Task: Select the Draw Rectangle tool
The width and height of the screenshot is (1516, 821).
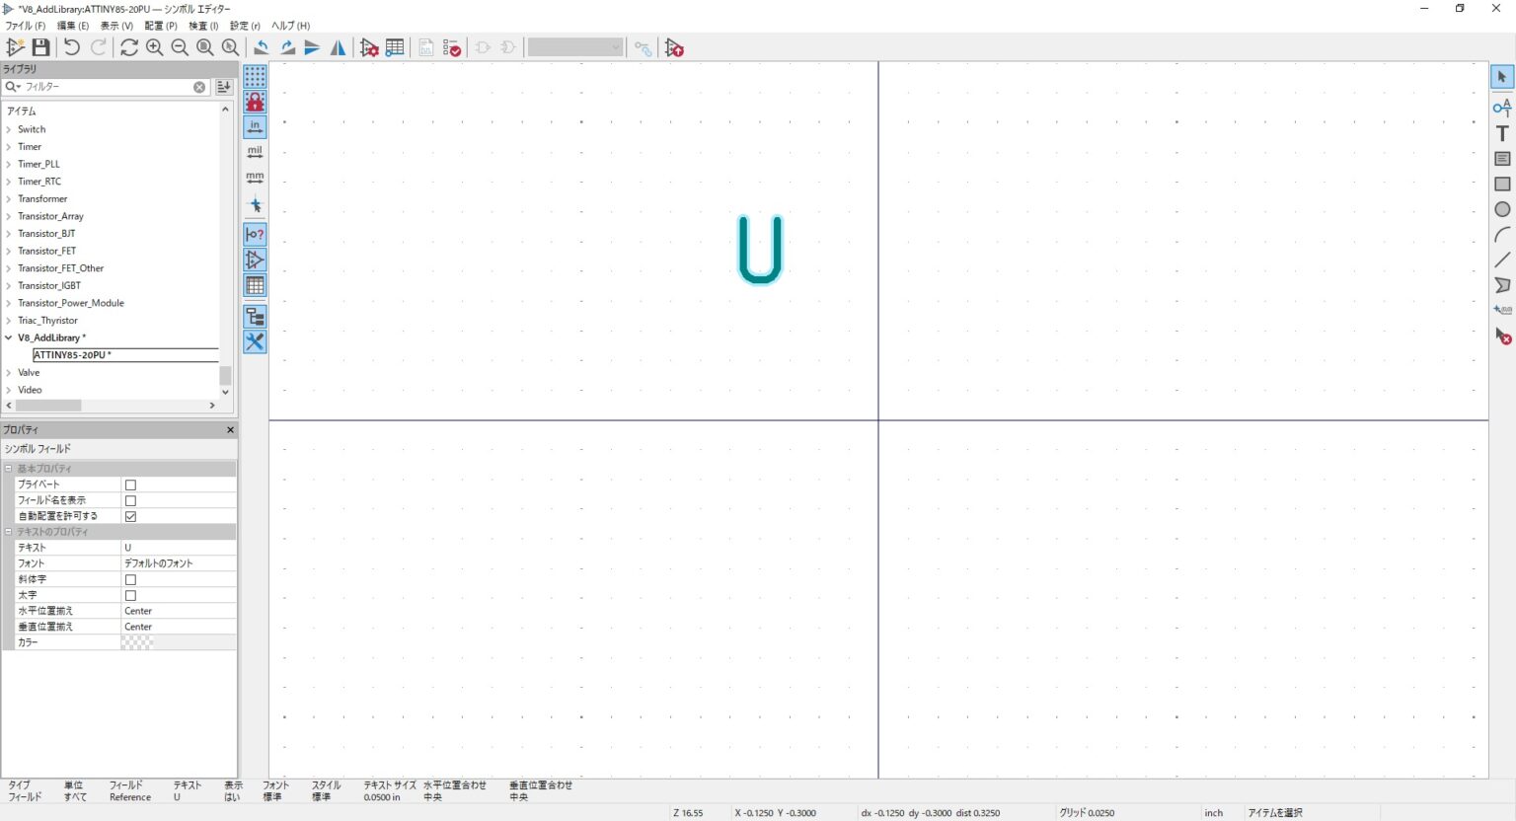Action: click(x=1502, y=185)
